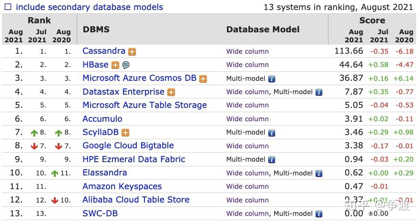
Task: Open the Google Cloud Bigtable link
Action: pos(128,145)
